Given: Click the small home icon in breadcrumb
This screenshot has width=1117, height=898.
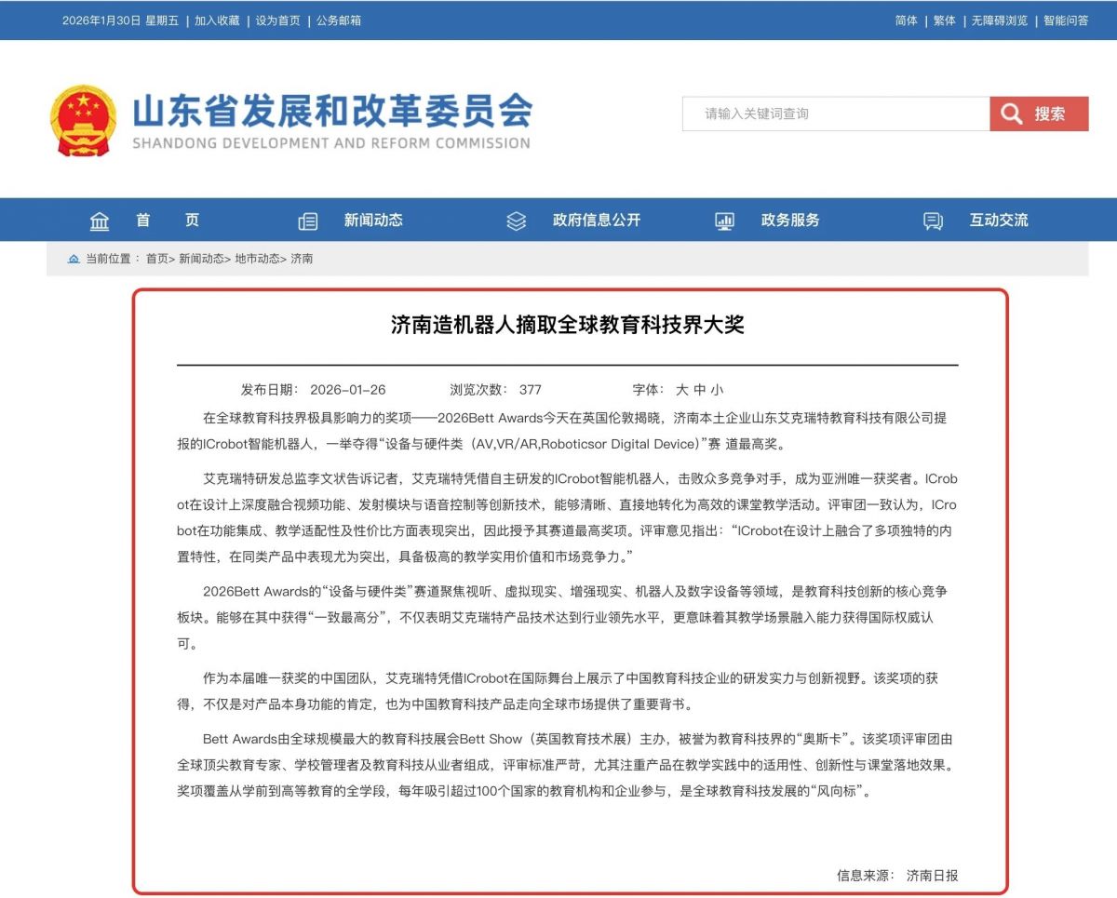Looking at the screenshot, I should point(74,259).
